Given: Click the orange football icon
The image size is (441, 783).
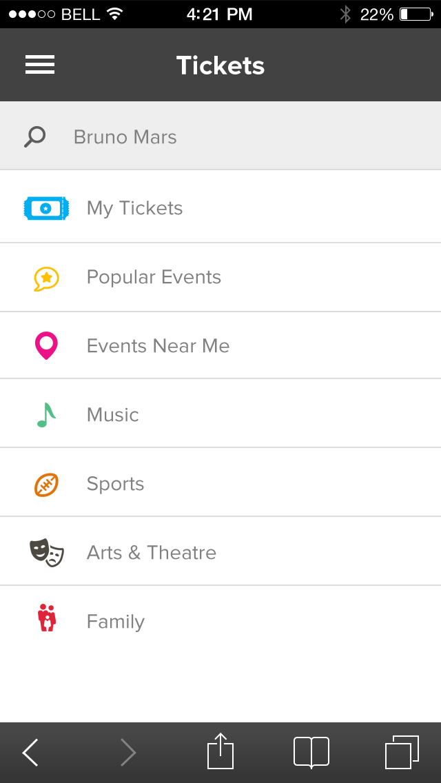Looking at the screenshot, I should (46, 485).
